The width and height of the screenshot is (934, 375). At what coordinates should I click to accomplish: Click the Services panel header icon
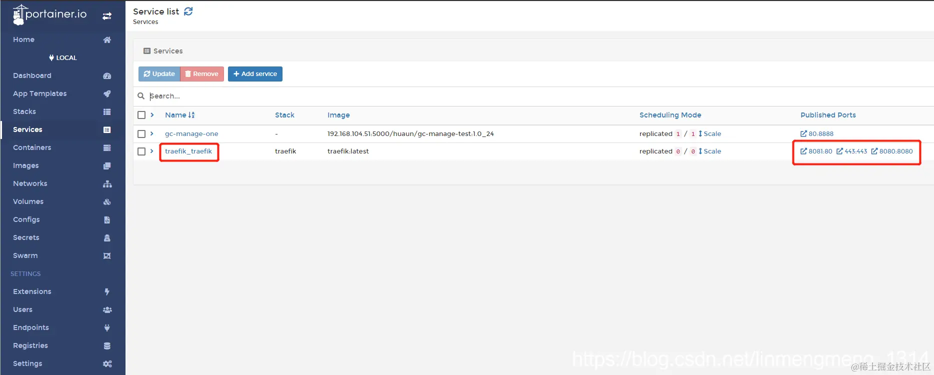(x=147, y=51)
